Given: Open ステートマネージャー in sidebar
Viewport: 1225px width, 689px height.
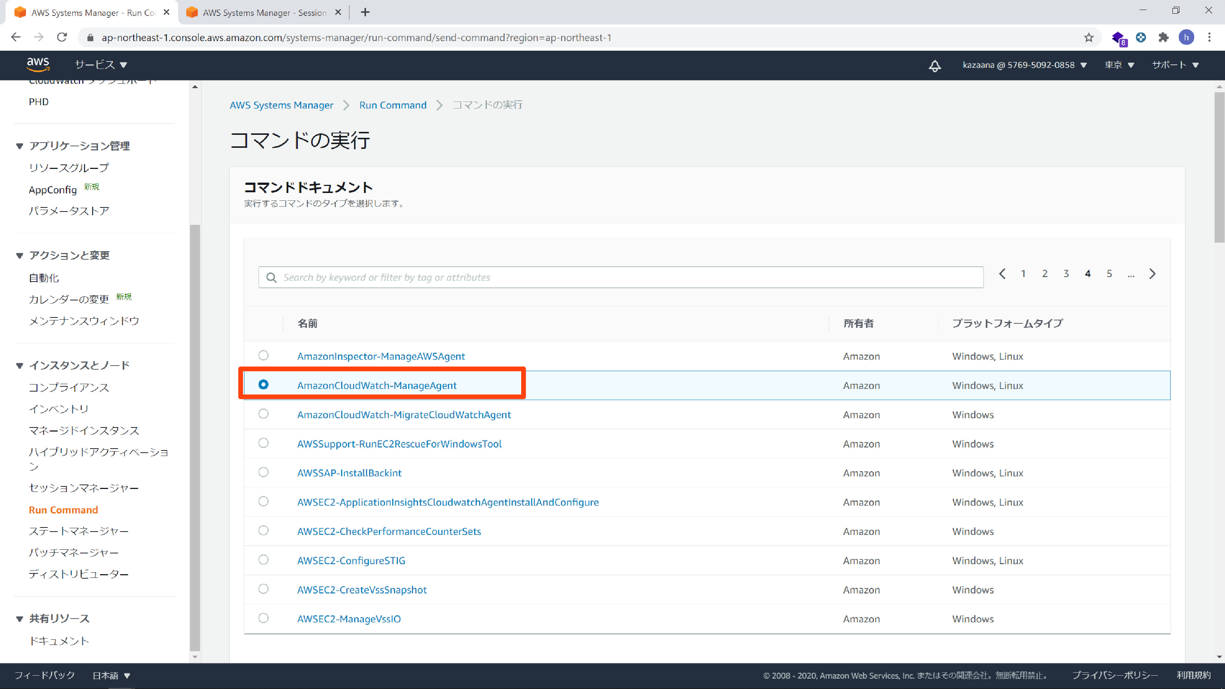Looking at the screenshot, I should pyautogui.click(x=79, y=532).
